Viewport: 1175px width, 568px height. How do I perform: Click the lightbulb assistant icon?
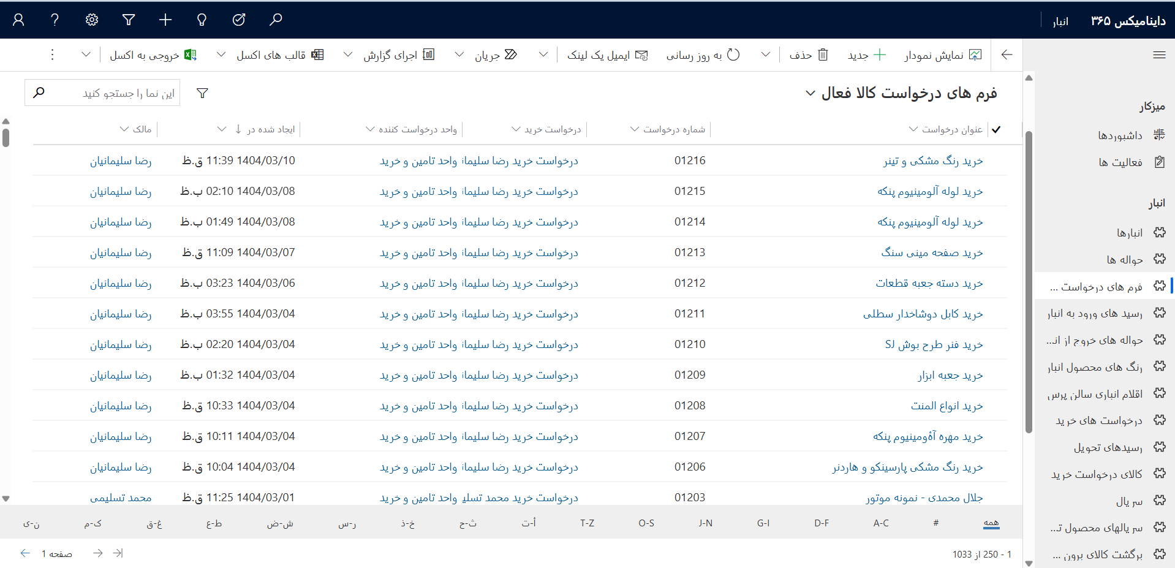coord(202,20)
